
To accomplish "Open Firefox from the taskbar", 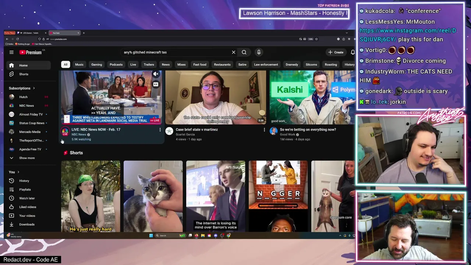I will (196, 236).
